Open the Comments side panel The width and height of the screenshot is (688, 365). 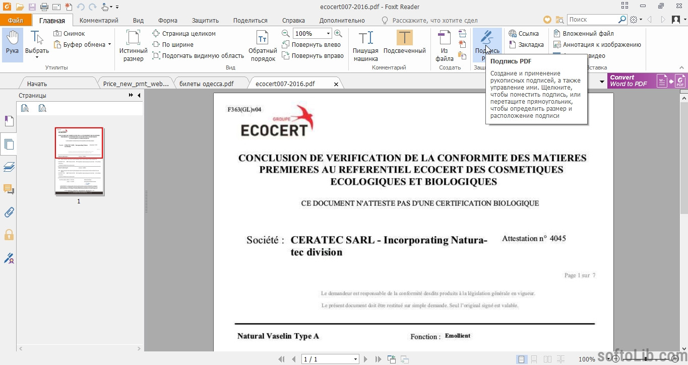click(9, 189)
